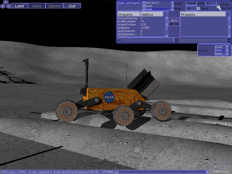Click up arrow of agent list scrollbar

(143, 3)
